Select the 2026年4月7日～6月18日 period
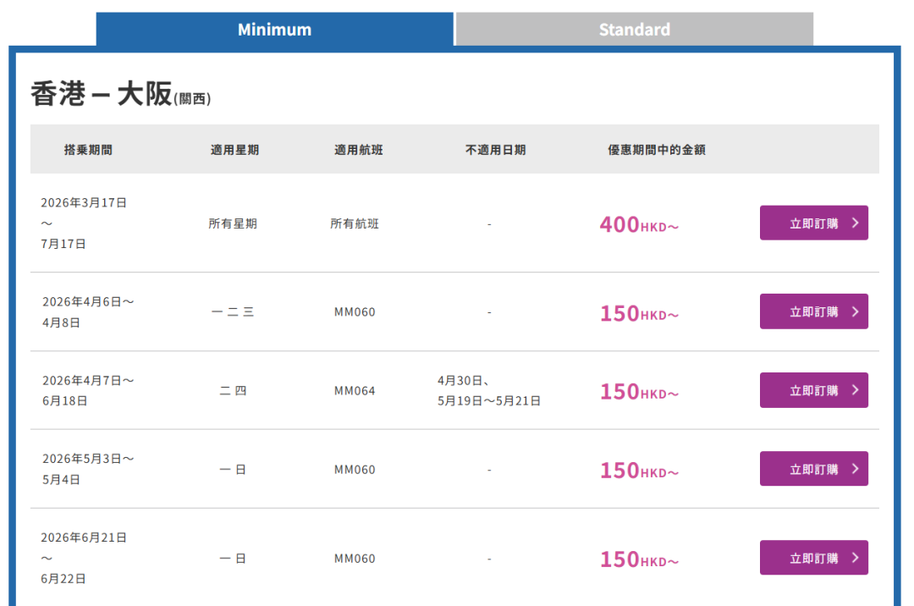 [x=88, y=390]
